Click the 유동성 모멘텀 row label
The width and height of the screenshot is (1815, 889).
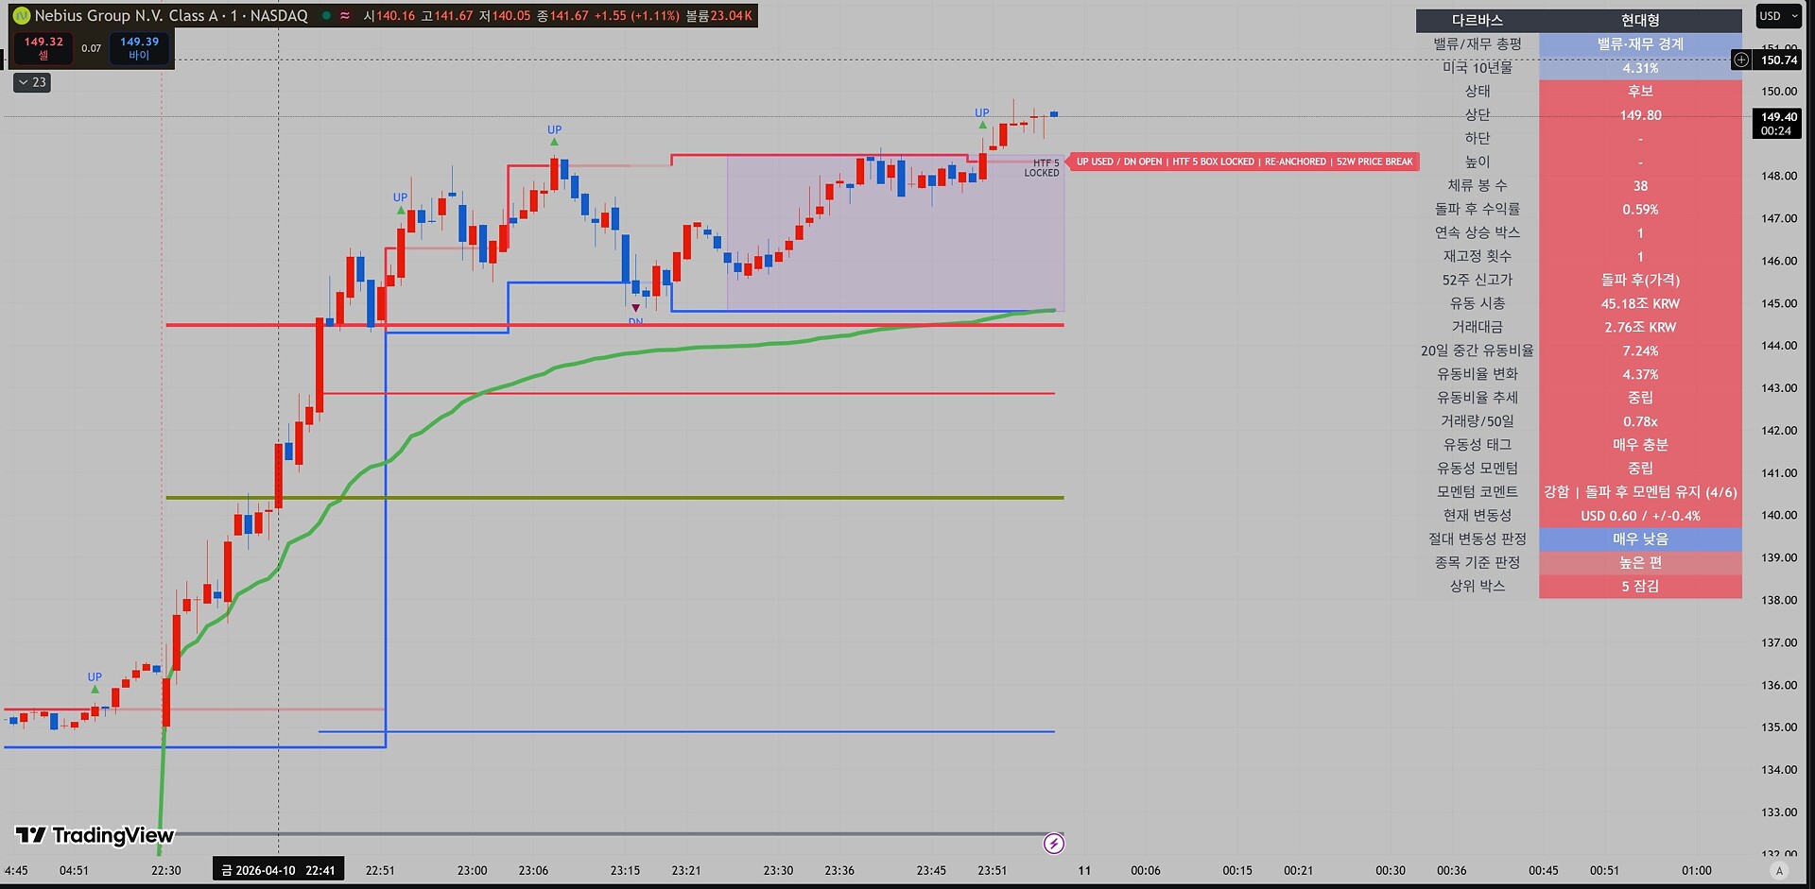[1478, 469]
